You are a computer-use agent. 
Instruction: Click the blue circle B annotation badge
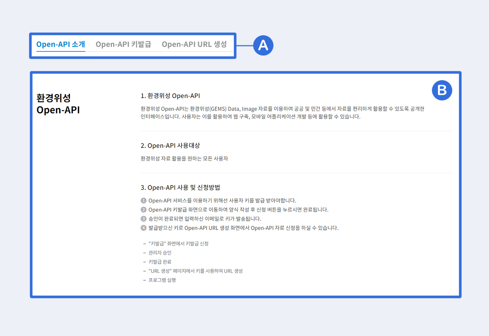[x=442, y=90]
